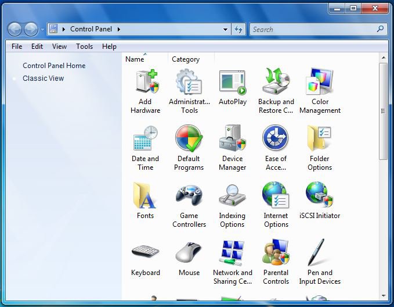Open the Ease of Access icon
The image size is (394, 307).
pyautogui.click(x=276, y=137)
